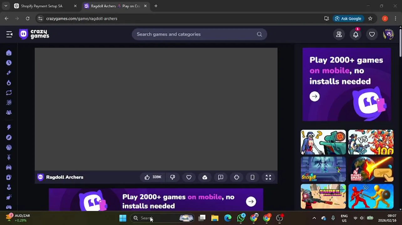Open the favorites heart in header

pyautogui.click(x=372, y=34)
